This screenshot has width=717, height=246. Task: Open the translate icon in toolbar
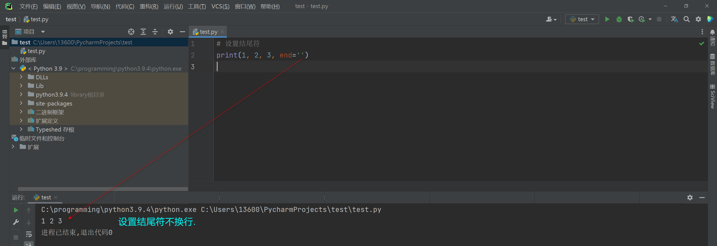click(x=674, y=19)
